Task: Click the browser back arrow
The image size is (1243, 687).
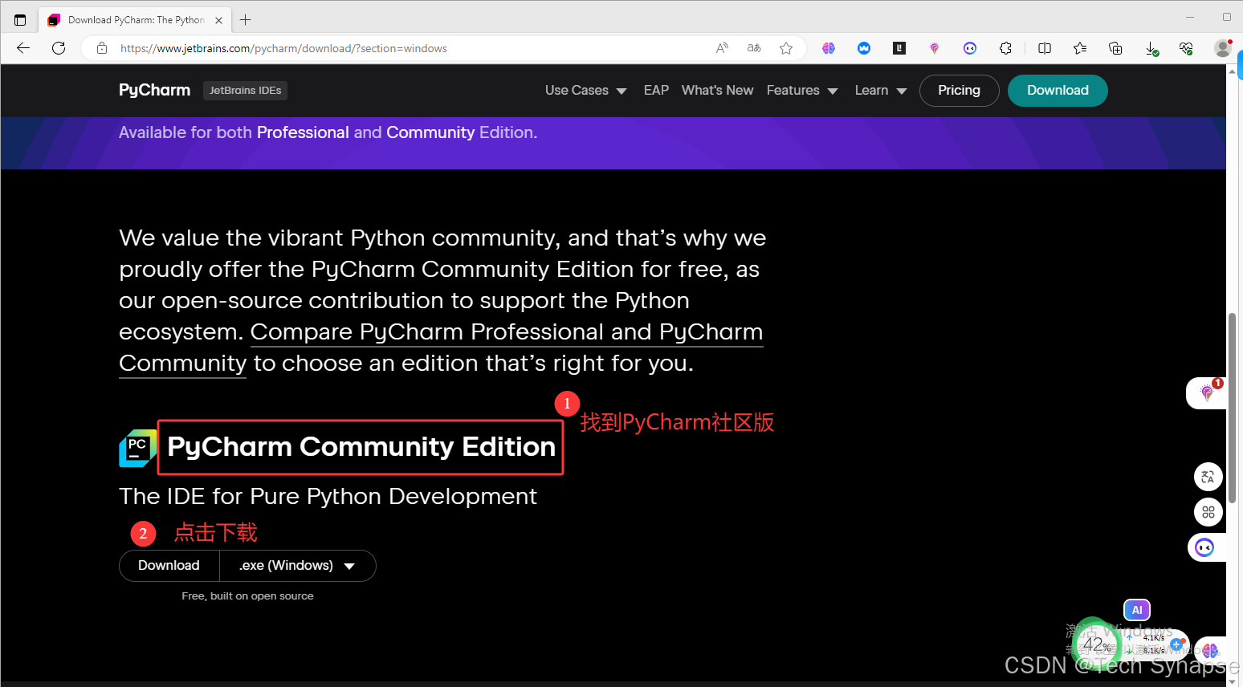Action: [23, 48]
